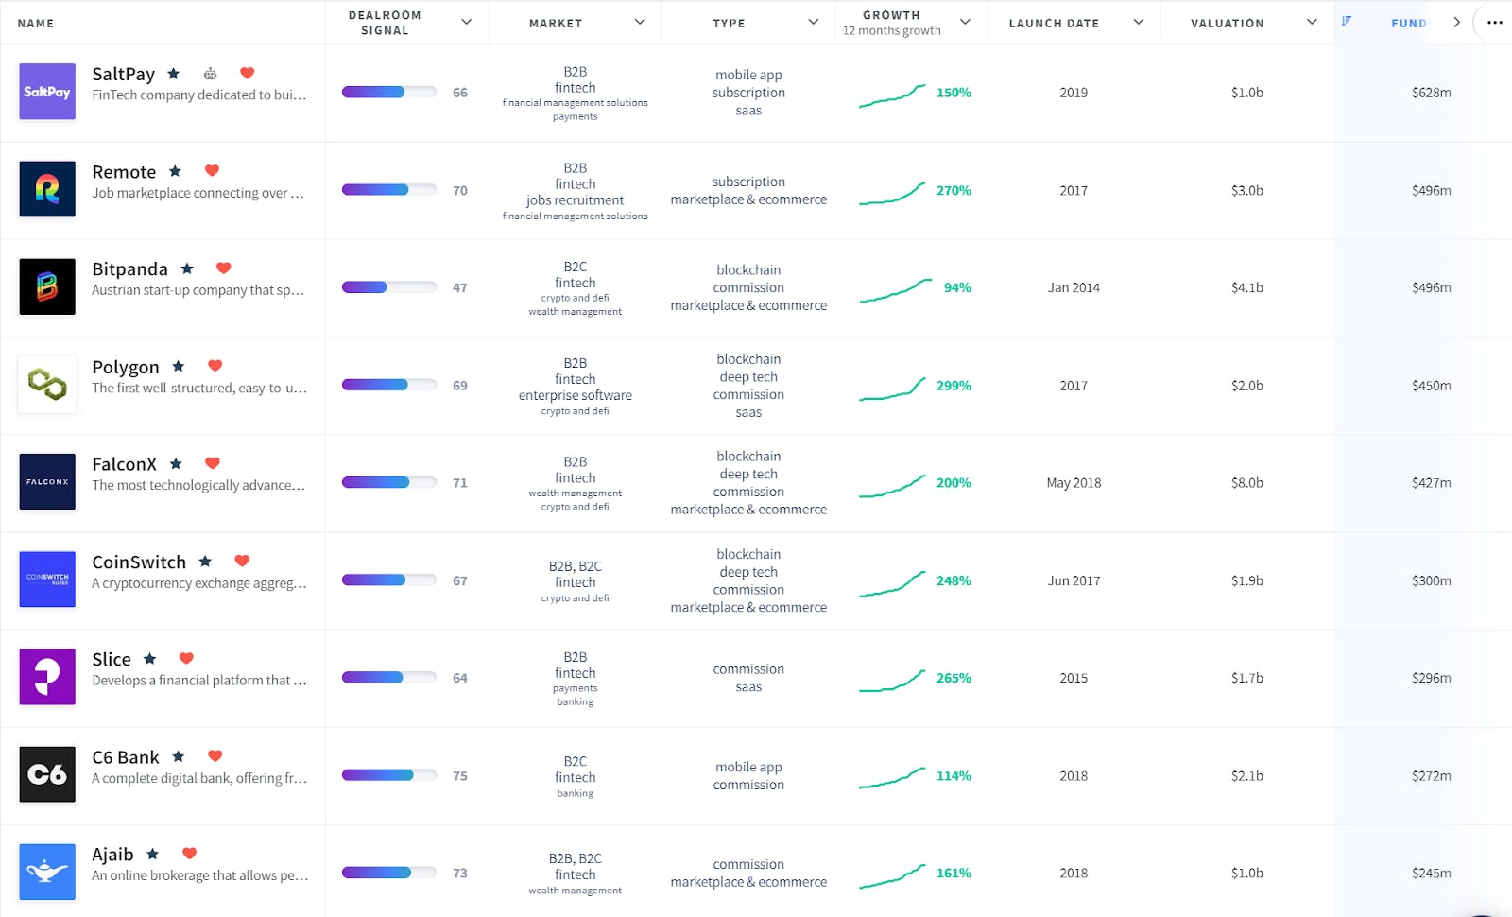Open the Remote company name link
Viewport: 1512px width, 917px height.
[x=124, y=172]
